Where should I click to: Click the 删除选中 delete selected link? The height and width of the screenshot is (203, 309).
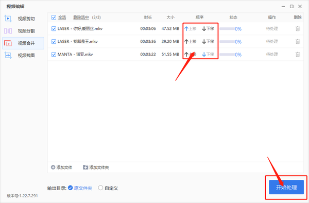point(81,18)
